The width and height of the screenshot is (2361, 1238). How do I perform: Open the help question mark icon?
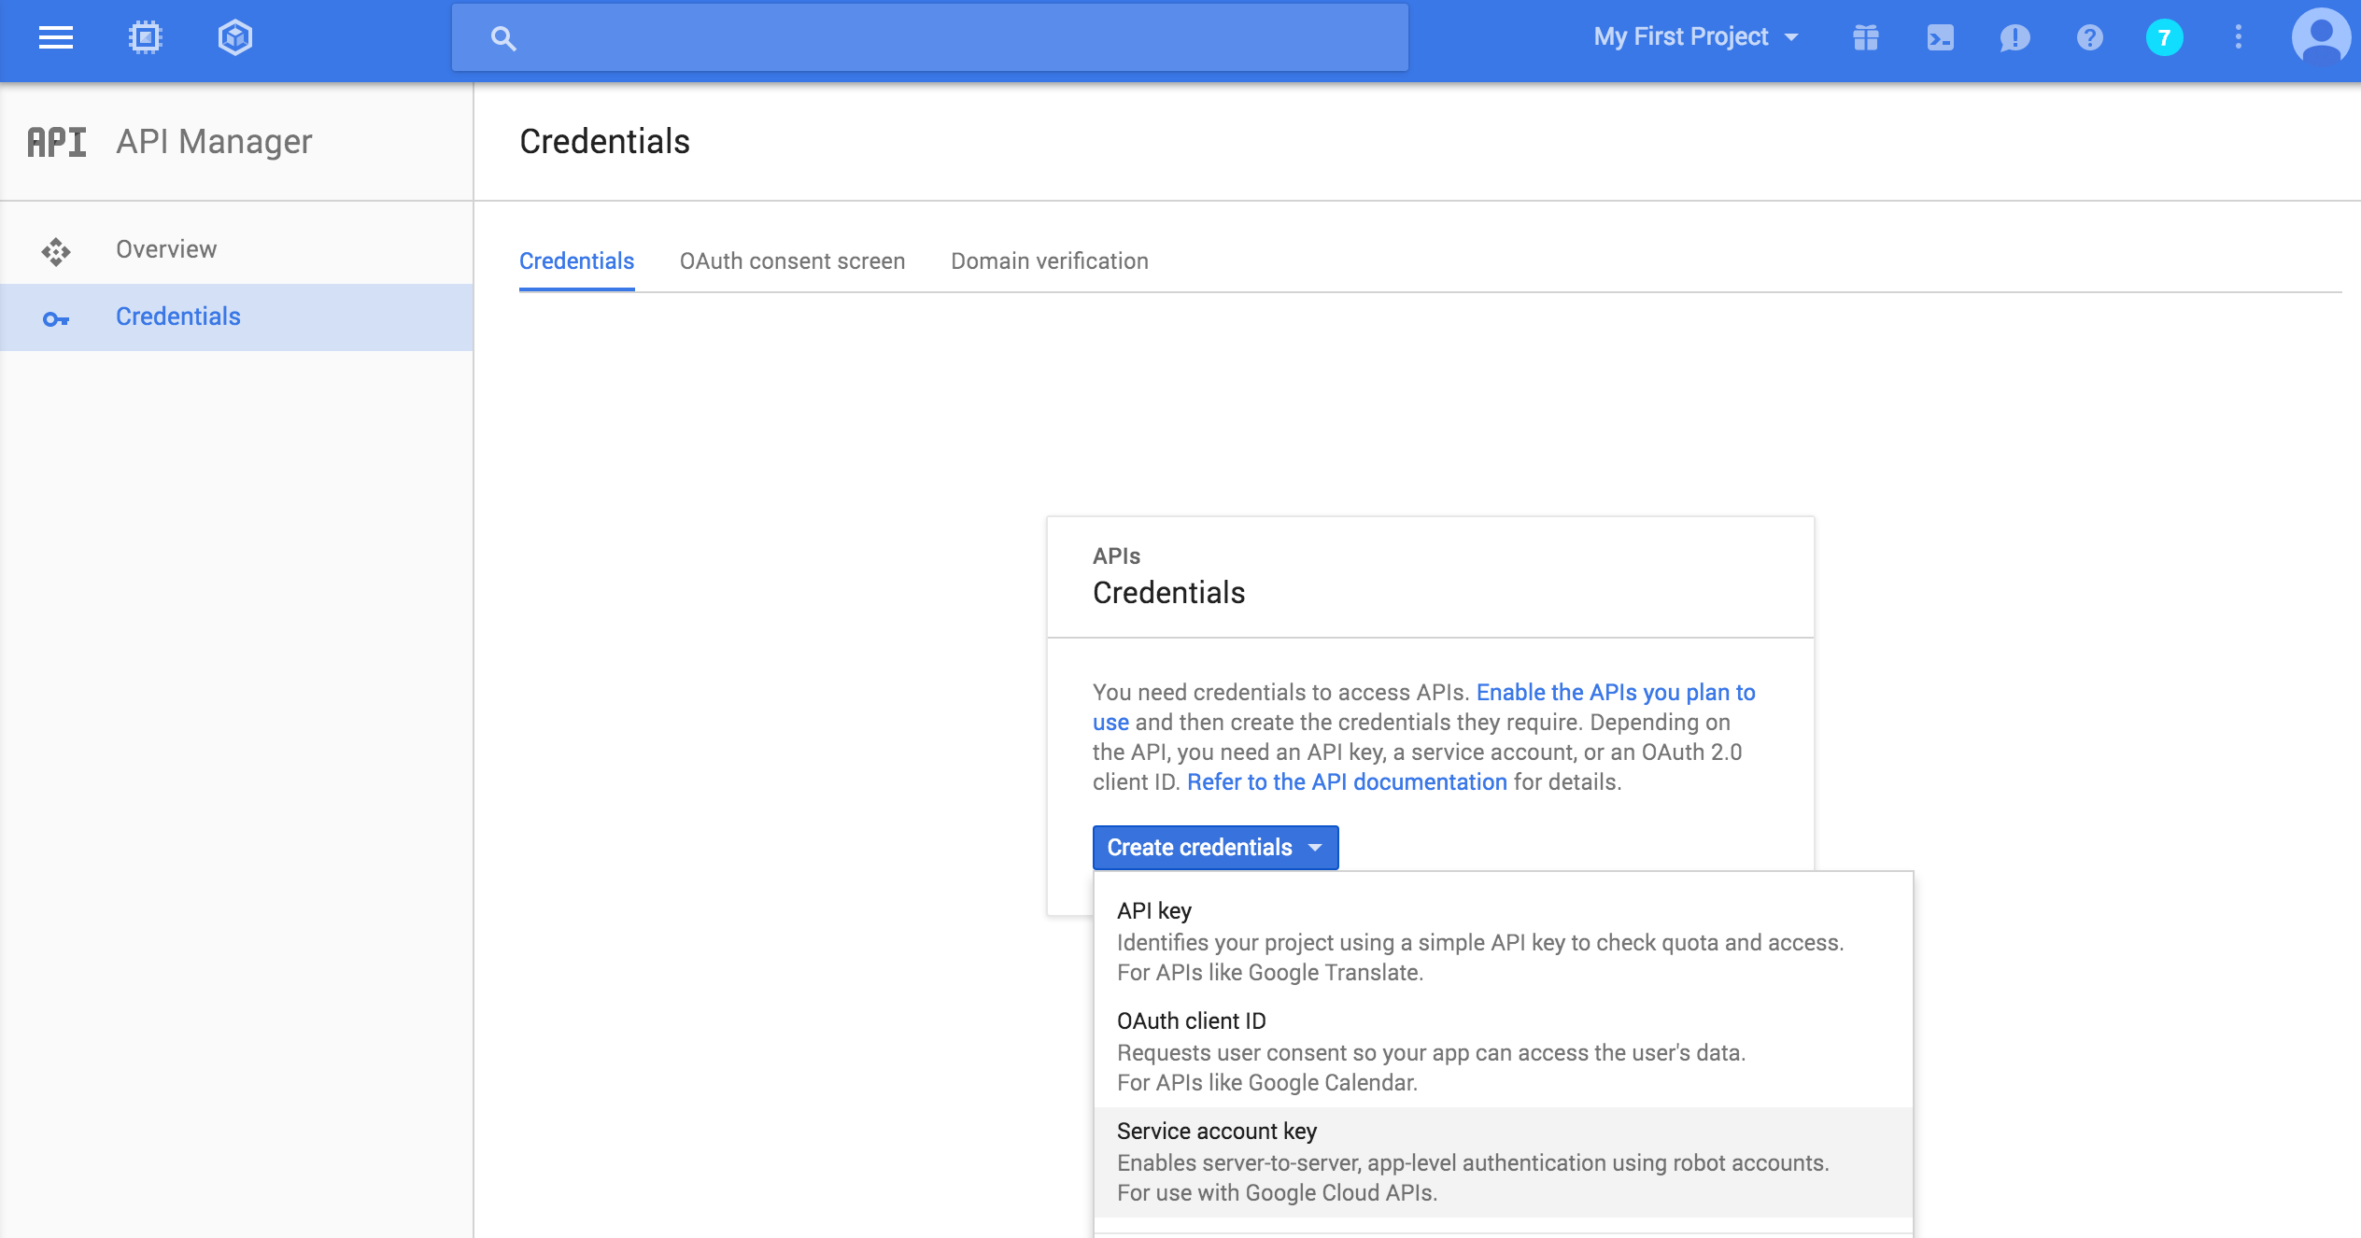[x=2089, y=37]
